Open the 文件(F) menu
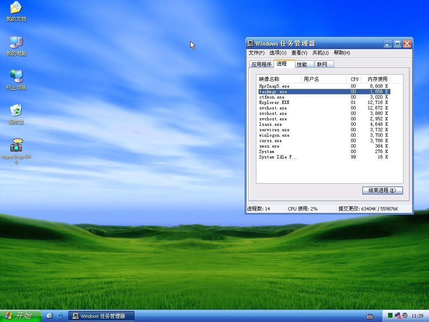 [x=256, y=52]
